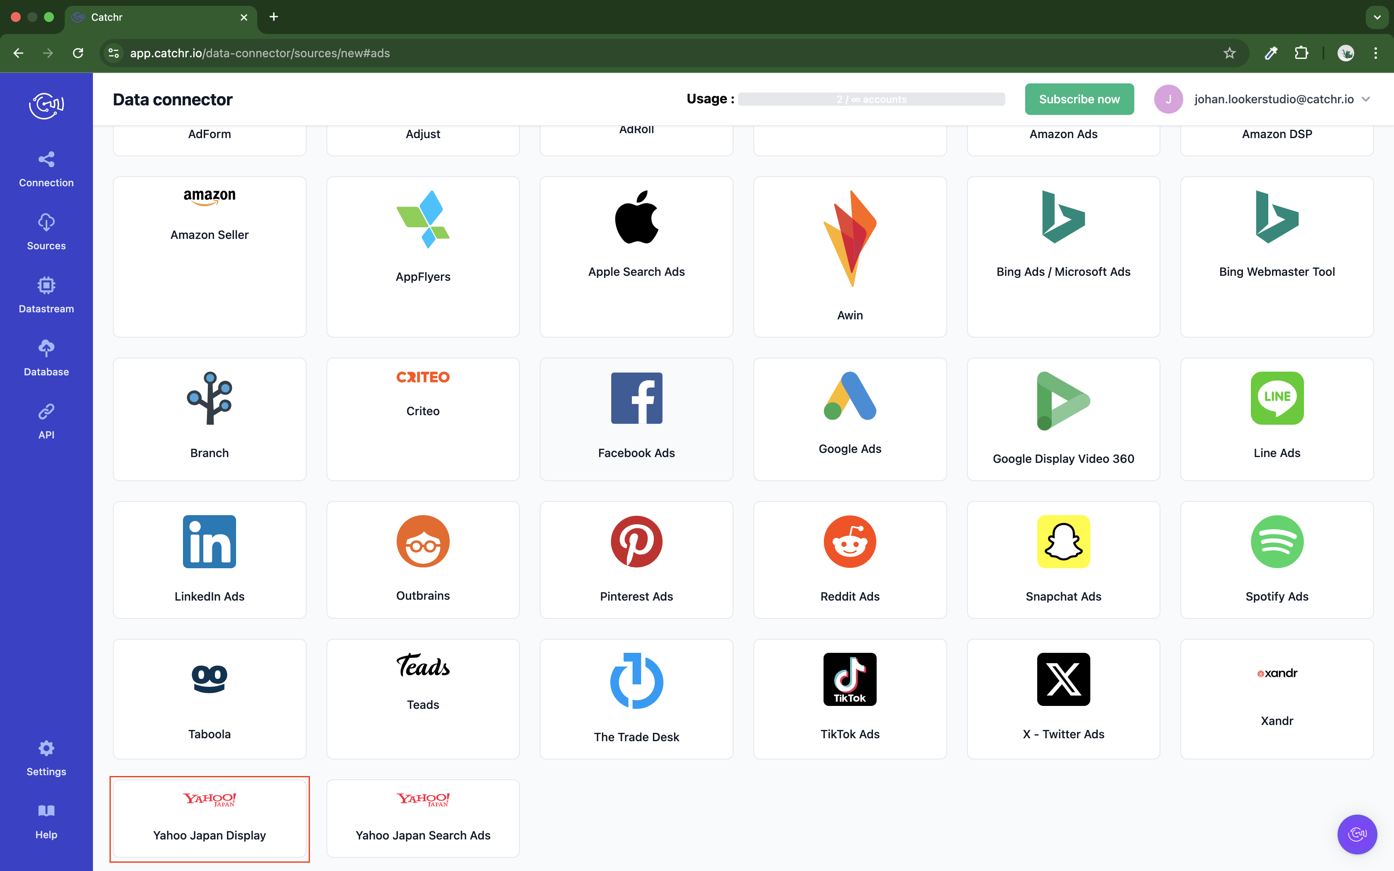This screenshot has width=1394, height=871.
Task: Select the TikTok Ads icon
Action: pyautogui.click(x=850, y=679)
